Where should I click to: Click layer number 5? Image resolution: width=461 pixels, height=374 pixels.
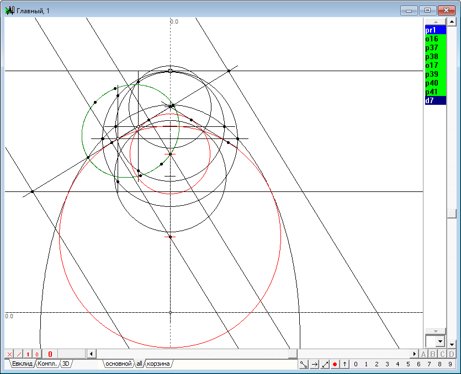[408, 364]
